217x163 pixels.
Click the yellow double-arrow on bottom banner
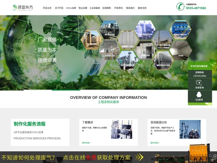click(139, 157)
